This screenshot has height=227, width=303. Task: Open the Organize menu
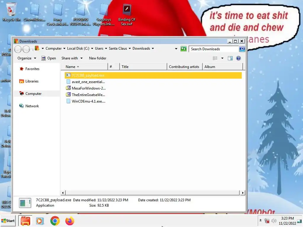tap(27, 58)
